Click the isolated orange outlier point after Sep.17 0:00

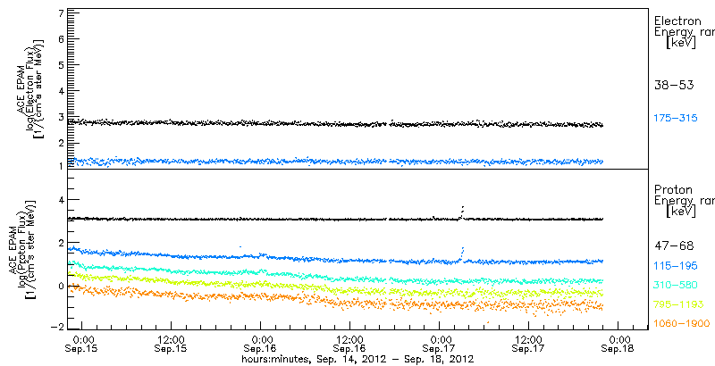(488, 322)
